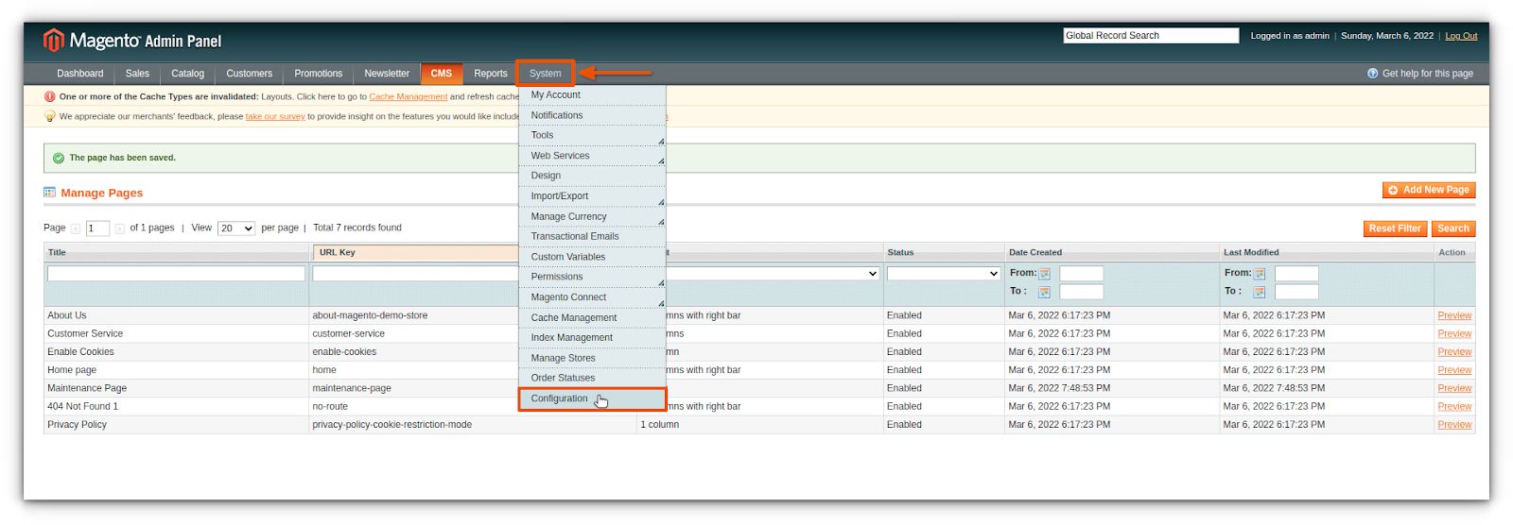Preview the 404 Not Found 1 page

(x=1454, y=406)
